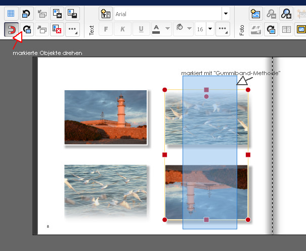The image size is (306, 251).
Task: Select the lighthouse photo on the page
Action: (106, 117)
